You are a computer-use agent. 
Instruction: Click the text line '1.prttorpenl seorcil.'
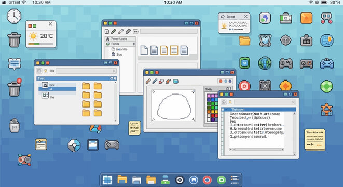[248, 137]
